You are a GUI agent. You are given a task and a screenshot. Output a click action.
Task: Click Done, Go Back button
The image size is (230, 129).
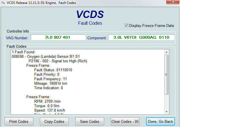[x=161, y=121]
